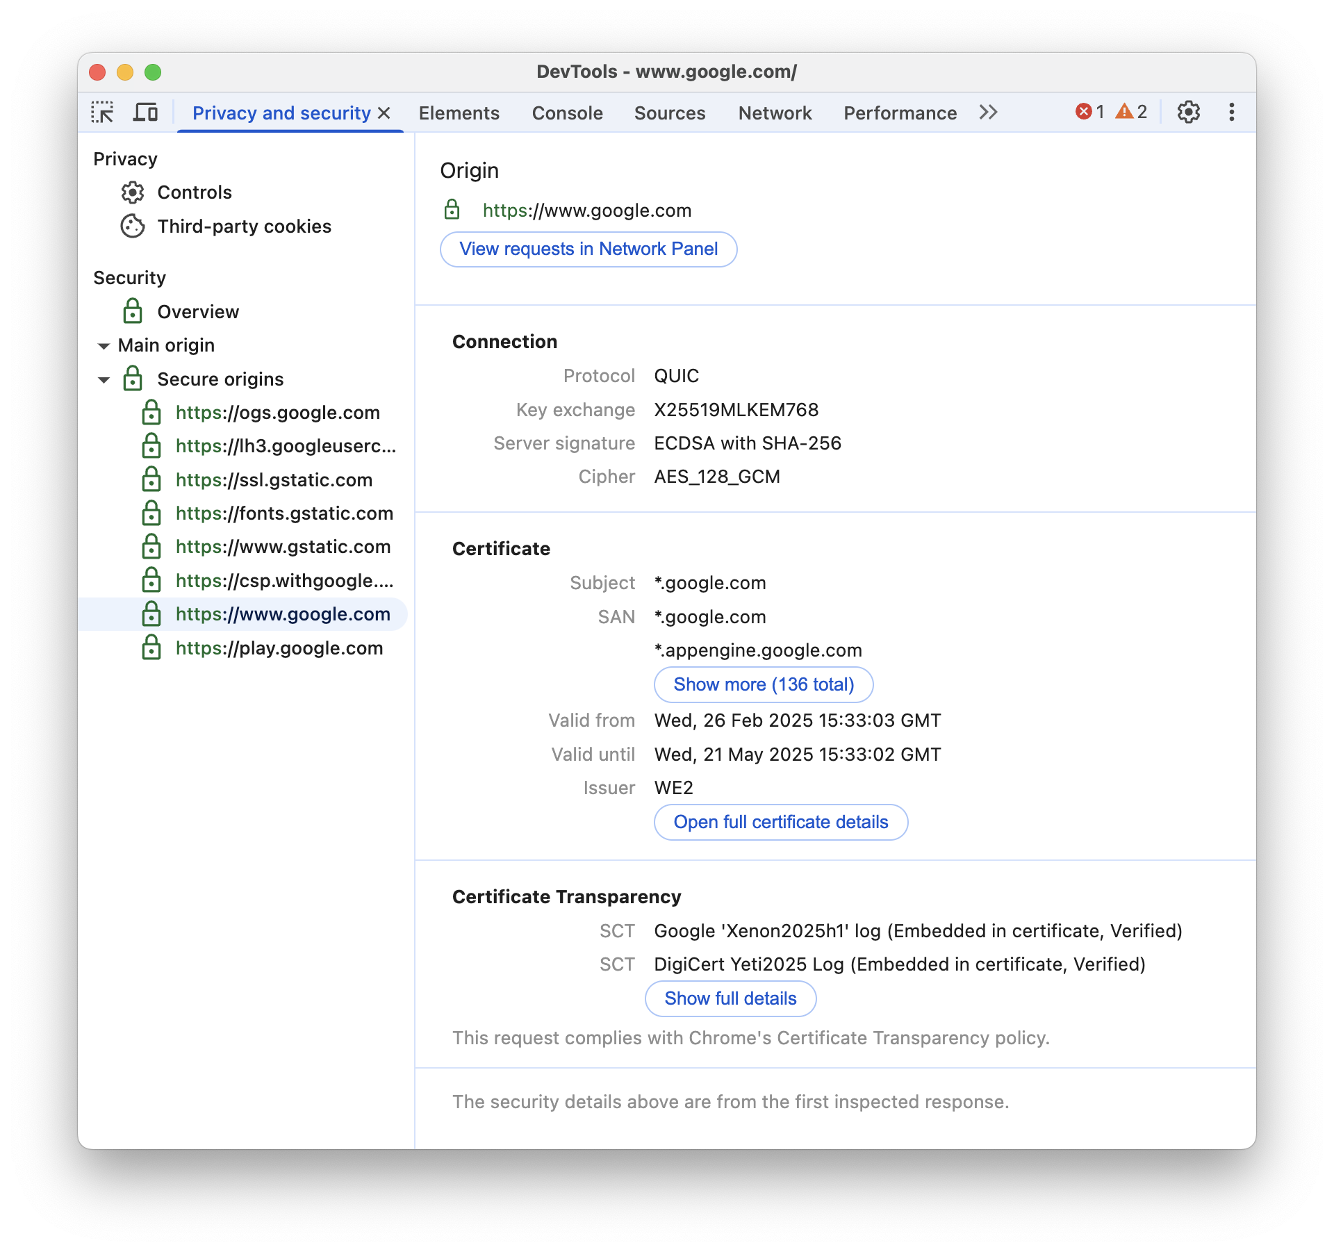Viewport: 1334px width, 1252px height.
Task: Open full certificate details button
Action: (x=781, y=821)
